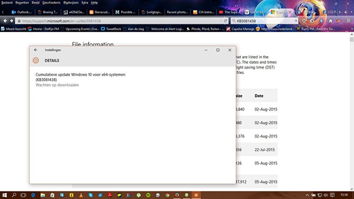Click the DETAILS gear icon
The image size is (354, 199).
pyautogui.click(x=36, y=61)
